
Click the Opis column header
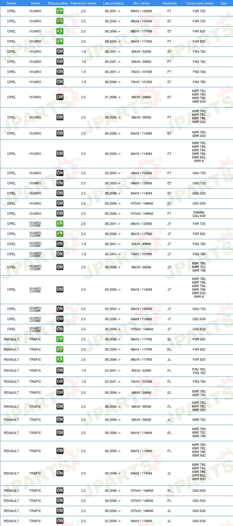coord(223,3)
